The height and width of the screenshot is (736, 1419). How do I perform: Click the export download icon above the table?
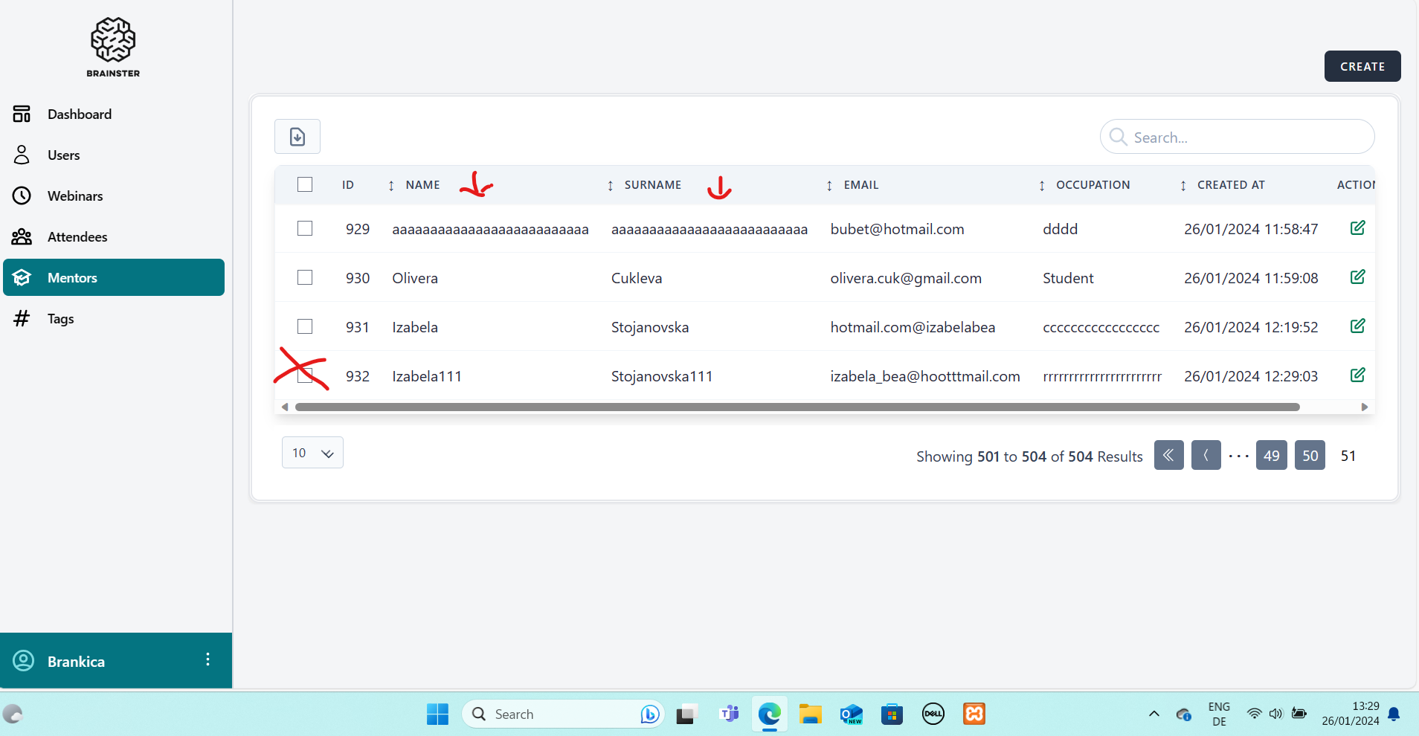[297, 137]
